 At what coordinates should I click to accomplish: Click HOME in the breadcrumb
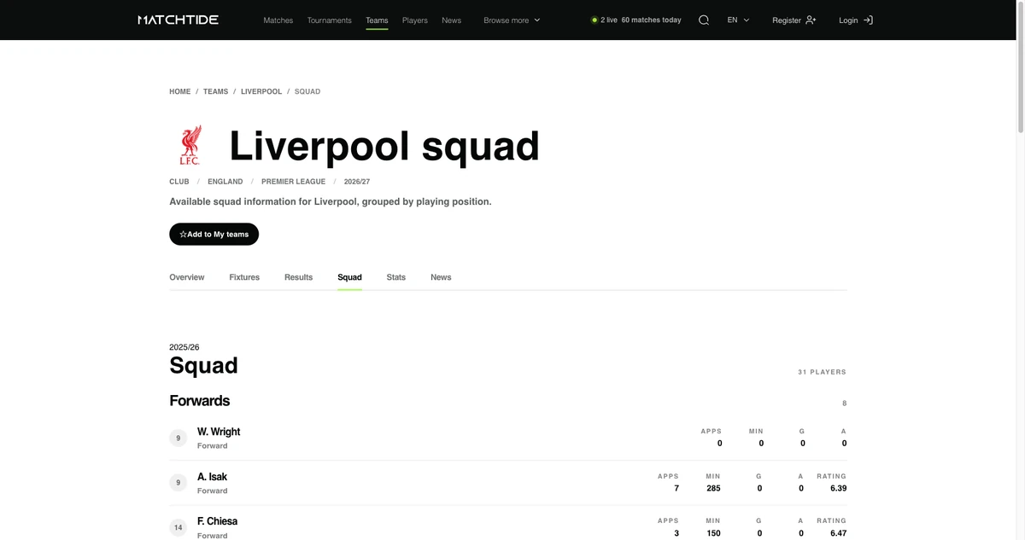point(180,91)
